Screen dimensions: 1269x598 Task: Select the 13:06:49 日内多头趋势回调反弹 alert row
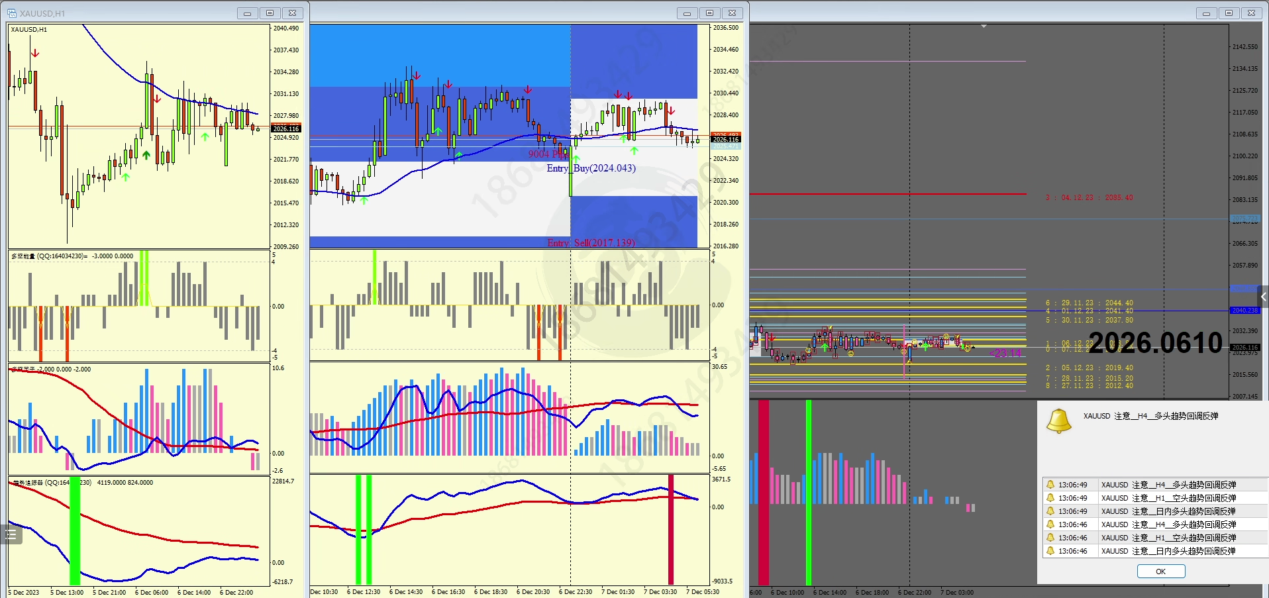coord(1155,511)
